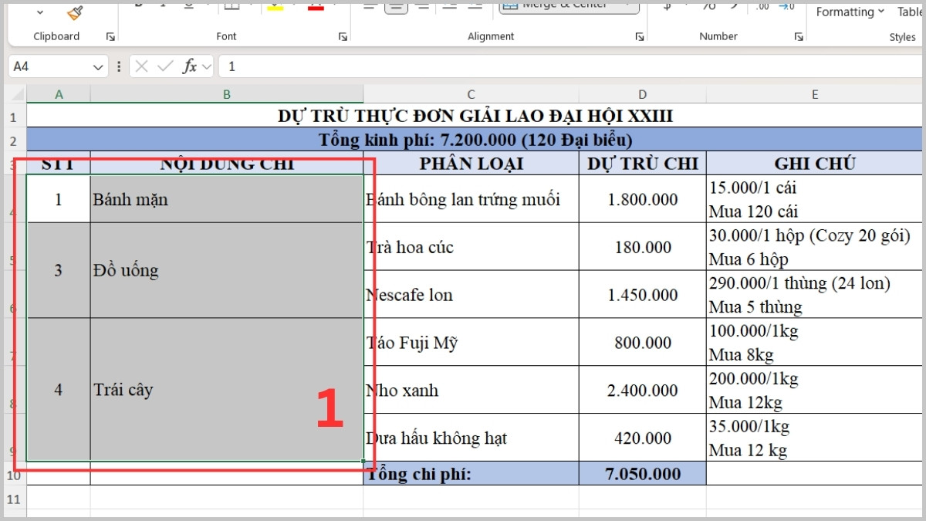Image resolution: width=926 pixels, height=521 pixels.
Task: Open the Font dialog box launcher
Action: (x=342, y=36)
